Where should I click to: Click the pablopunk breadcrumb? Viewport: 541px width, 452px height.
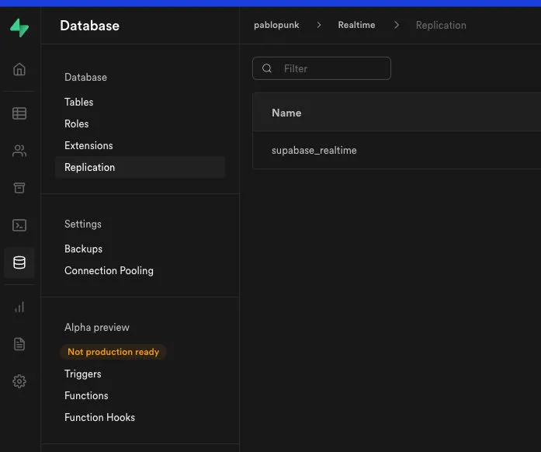point(276,25)
